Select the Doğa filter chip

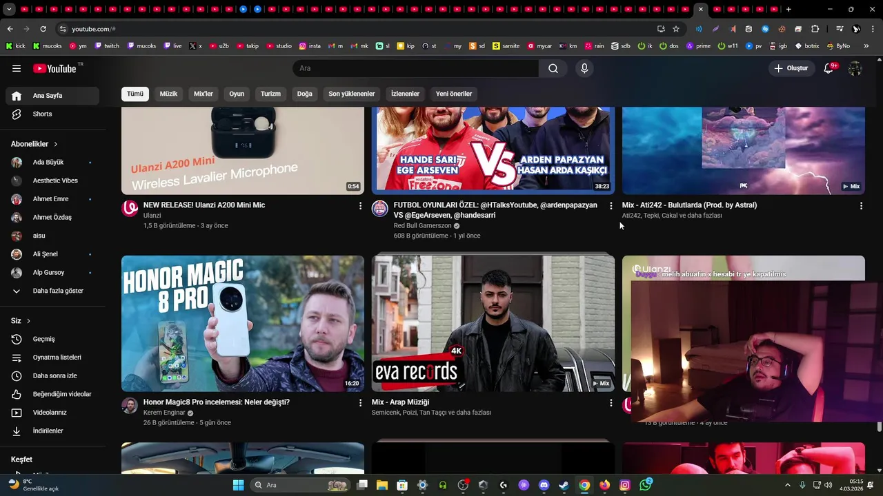pos(305,94)
